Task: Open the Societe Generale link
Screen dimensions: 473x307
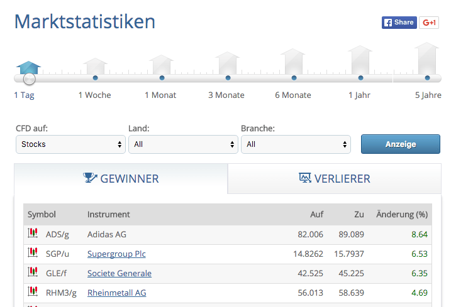Action: 120,273
